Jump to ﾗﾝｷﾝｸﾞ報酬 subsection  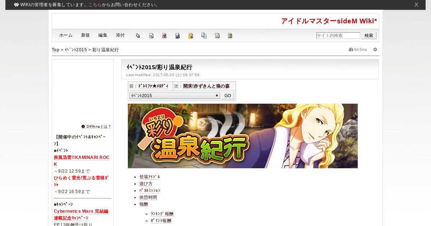click(162, 214)
